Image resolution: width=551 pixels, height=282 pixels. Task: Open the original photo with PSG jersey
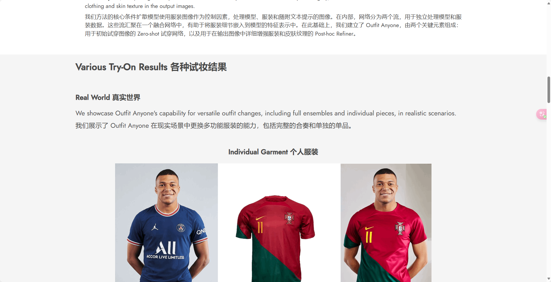tap(166, 223)
